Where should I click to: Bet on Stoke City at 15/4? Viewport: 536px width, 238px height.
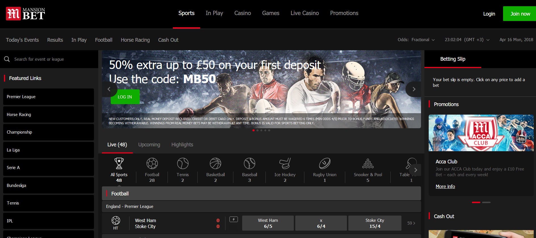(375, 223)
